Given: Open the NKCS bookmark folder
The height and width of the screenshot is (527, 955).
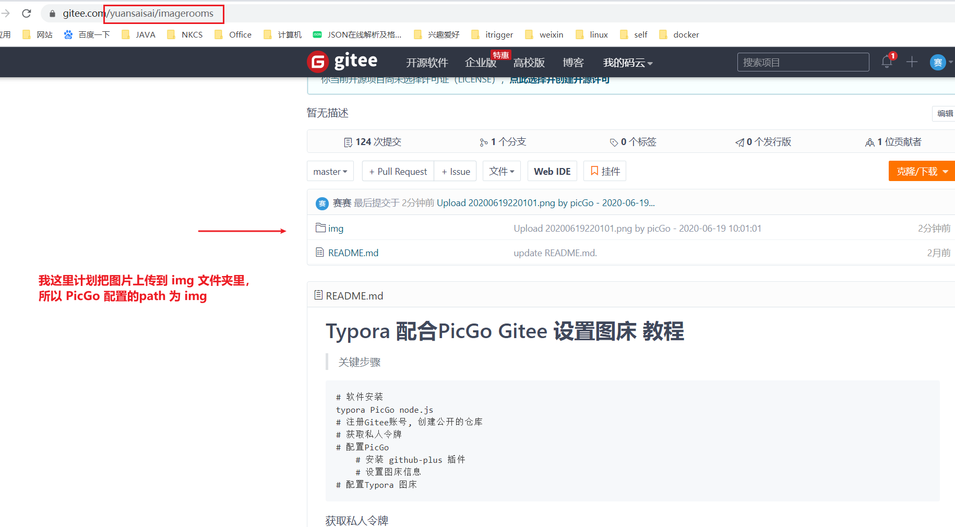Looking at the screenshot, I should tap(185, 34).
